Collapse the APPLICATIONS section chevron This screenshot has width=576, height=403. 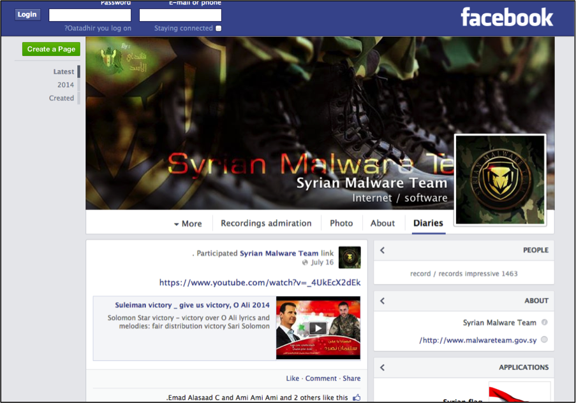(x=383, y=367)
